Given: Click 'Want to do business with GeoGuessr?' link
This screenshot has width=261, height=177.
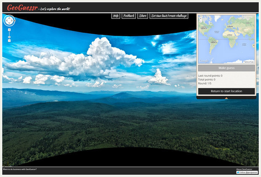Looking at the screenshot, I should click(20, 169).
